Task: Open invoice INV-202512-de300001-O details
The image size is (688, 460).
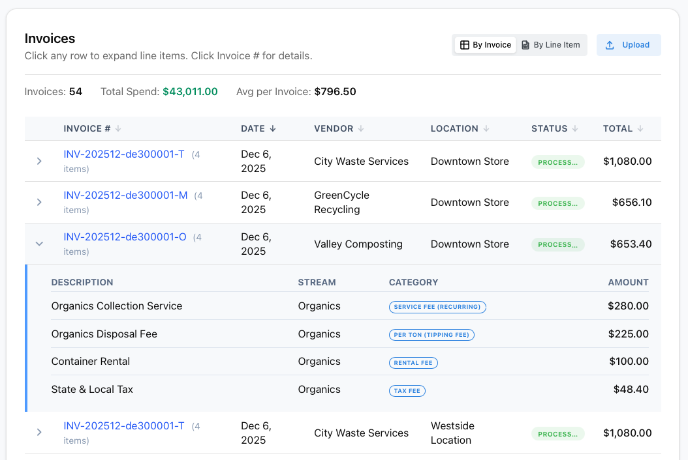Action: pos(124,237)
